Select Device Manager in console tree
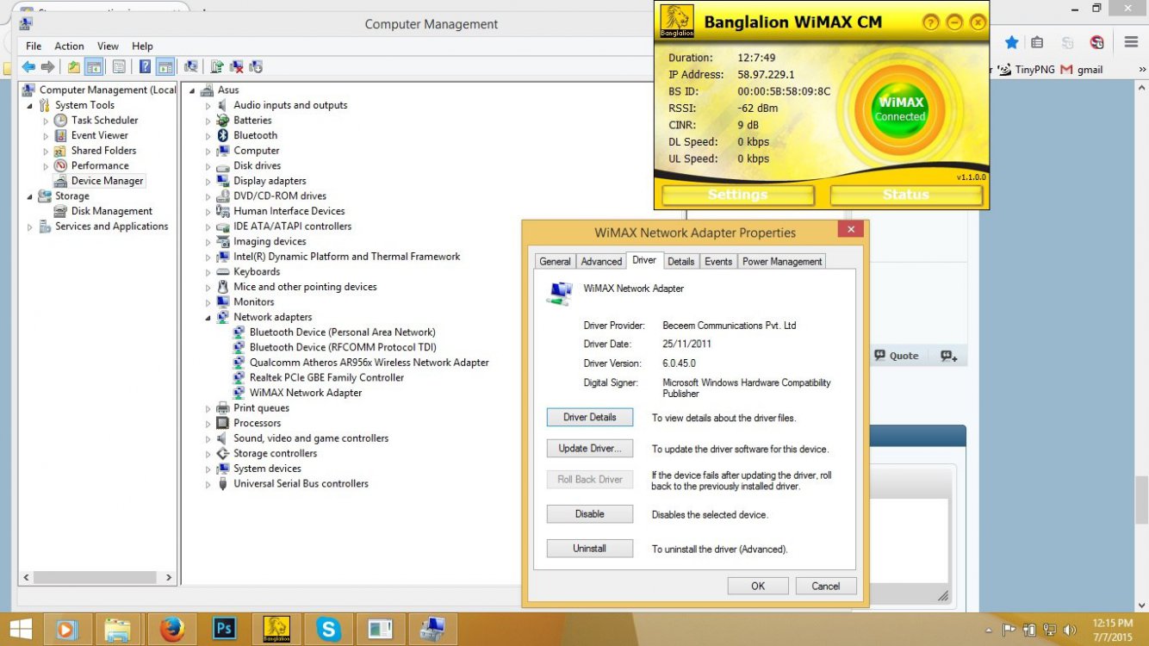The image size is (1149, 646). [x=107, y=181]
